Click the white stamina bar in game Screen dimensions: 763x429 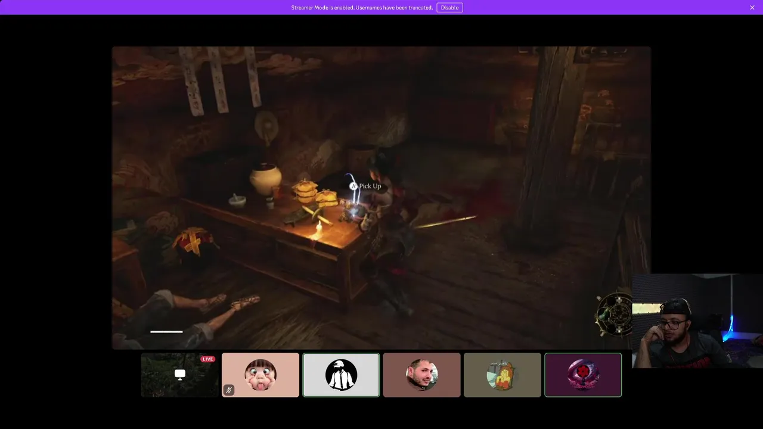pos(166,332)
